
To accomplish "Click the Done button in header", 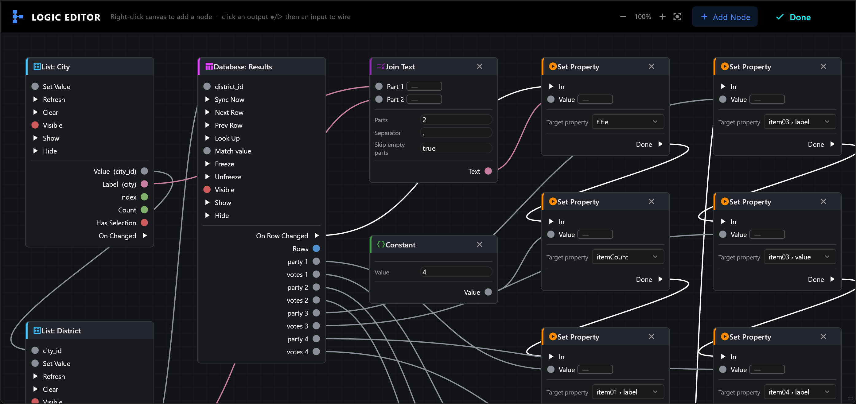I will [793, 17].
